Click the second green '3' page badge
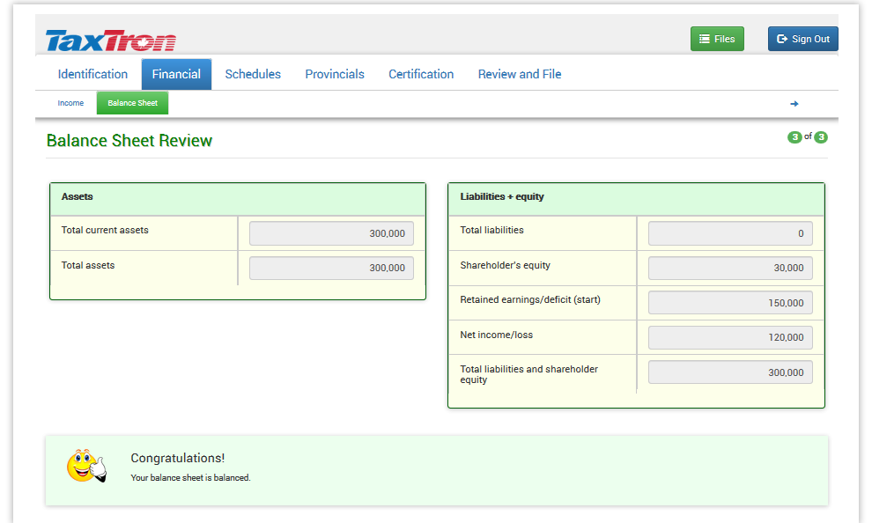 820,137
